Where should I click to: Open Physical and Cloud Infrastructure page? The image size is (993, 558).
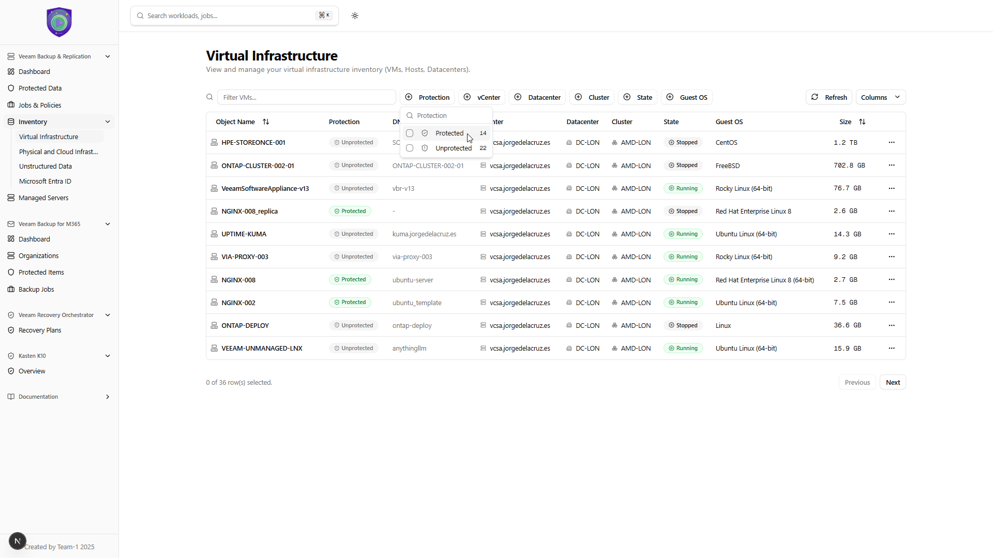58,152
